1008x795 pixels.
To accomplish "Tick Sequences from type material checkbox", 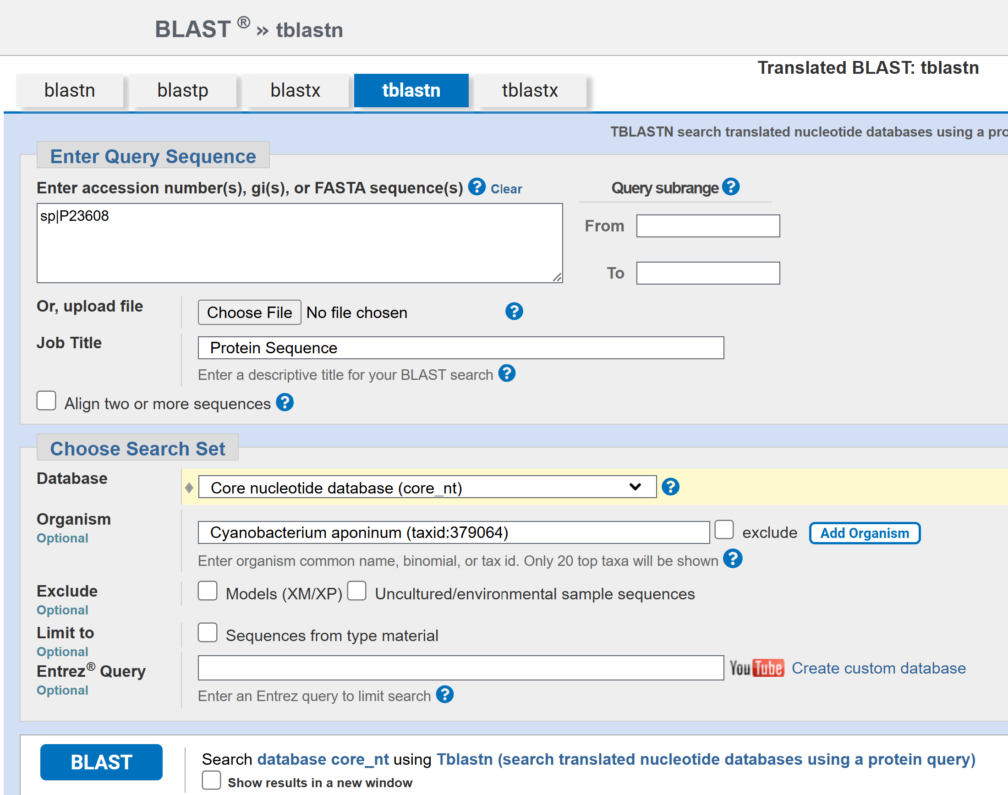I will point(208,632).
